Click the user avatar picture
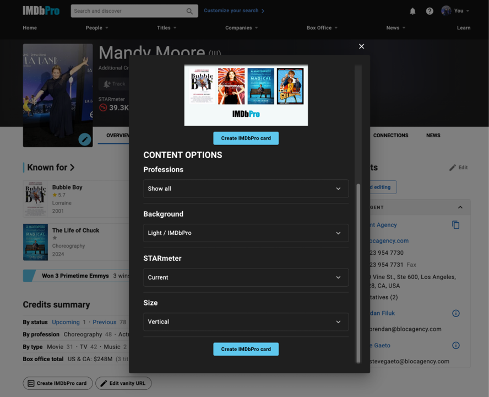The width and height of the screenshot is (489, 397). 446,10
